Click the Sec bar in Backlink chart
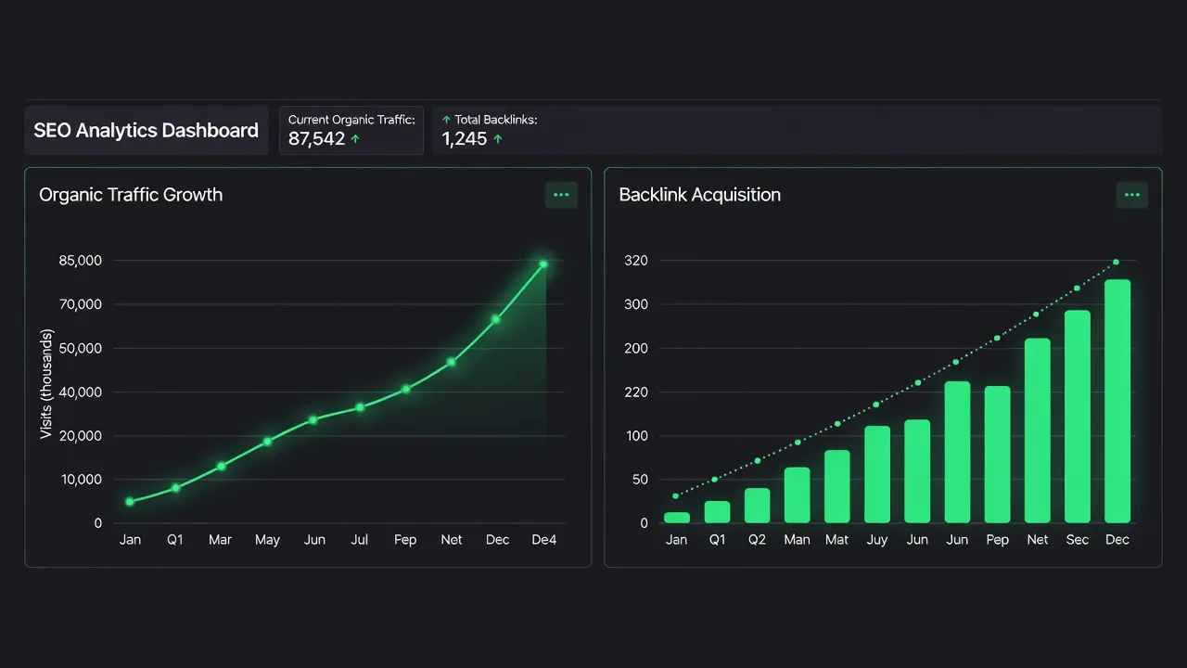 [x=1078, y=417]
